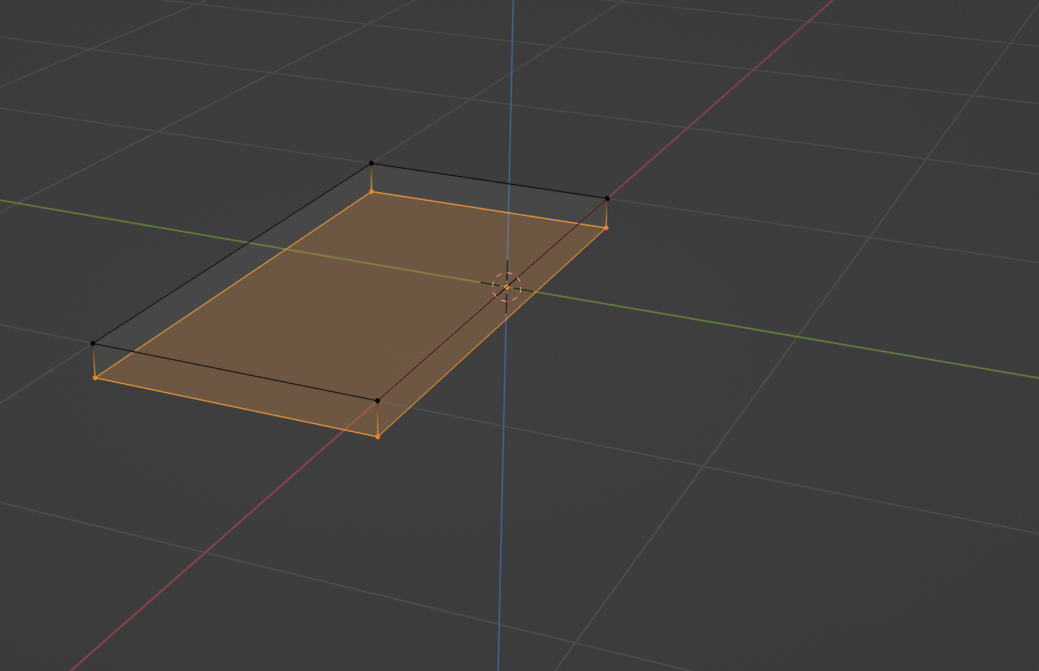Select the black vertex at the mesh's rightmost corner
1039x671 pixels.
[607, 198]
